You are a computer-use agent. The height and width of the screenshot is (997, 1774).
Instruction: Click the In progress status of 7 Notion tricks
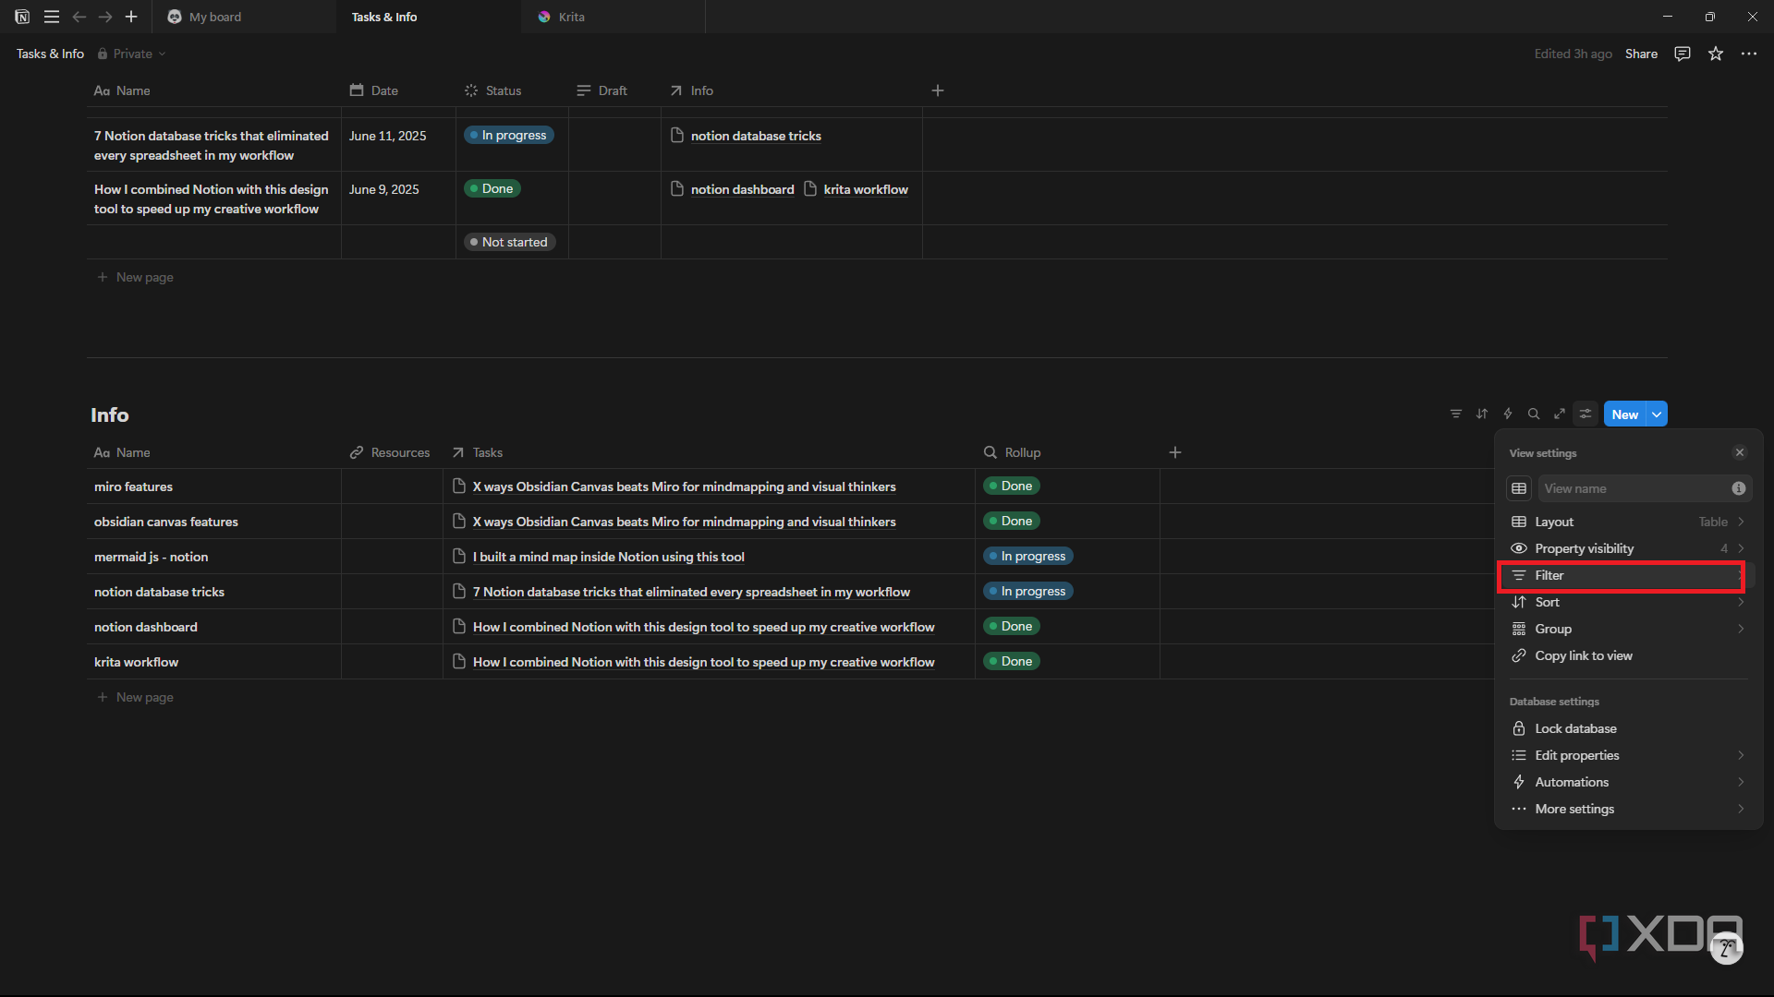click(x=508, y=135)
